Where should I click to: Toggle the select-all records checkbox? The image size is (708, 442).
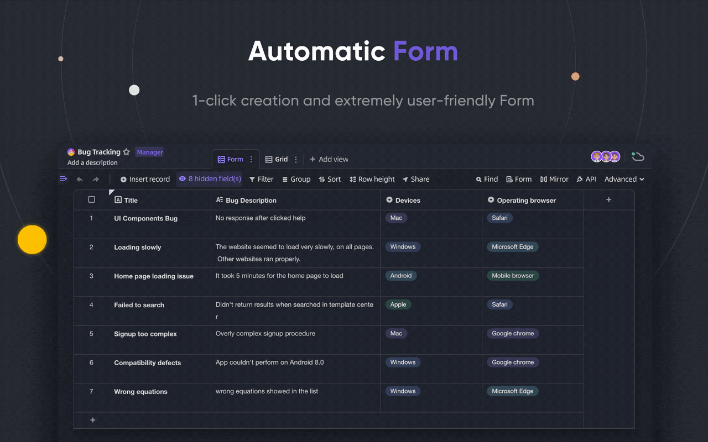tap(92, 200)
